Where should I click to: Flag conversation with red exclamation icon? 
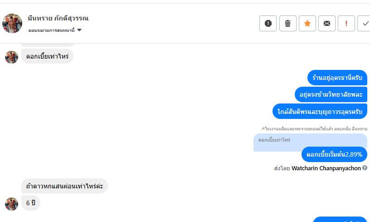(346, 24)
